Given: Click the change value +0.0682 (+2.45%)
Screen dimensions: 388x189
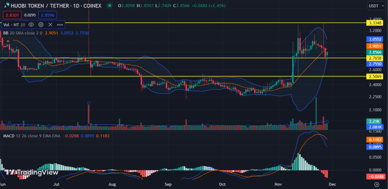Looking at the screenshot, I should tap(208, 5).
